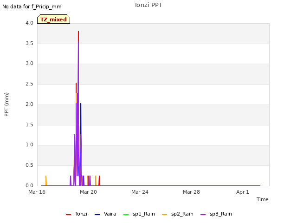Image resolution: width=297 pixels, height=223 pixels.
Task: Click the purple sp3_Rain legend color marker
Action: [203, 215]
